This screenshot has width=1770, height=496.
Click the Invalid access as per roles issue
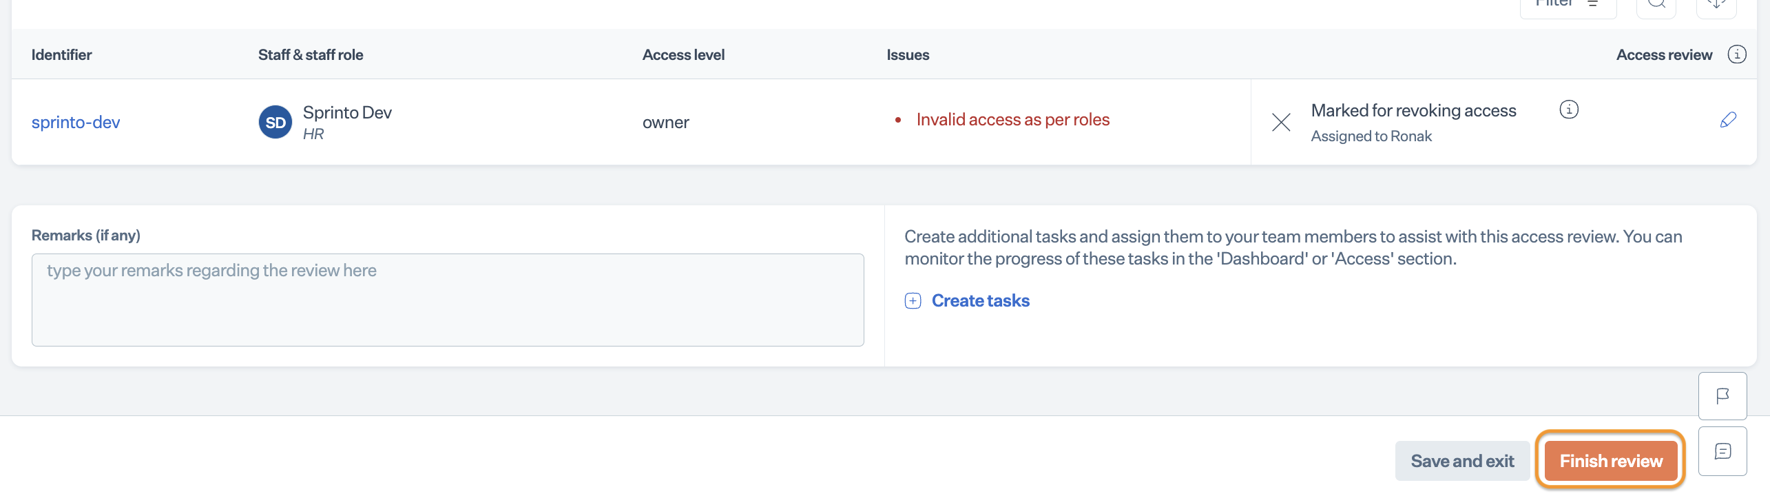1012,120
